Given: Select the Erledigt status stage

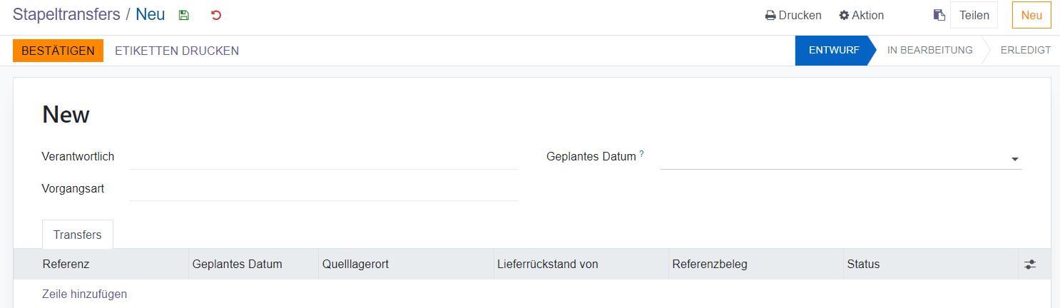Looking at the screenshot, I should [x=1025, y=51].
